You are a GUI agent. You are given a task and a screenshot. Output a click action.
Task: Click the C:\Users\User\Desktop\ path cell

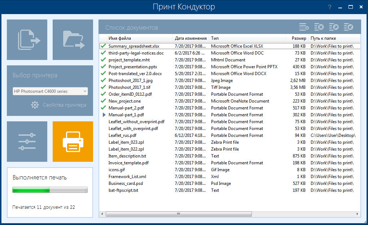pyautogui.click(x=333, y=135)
